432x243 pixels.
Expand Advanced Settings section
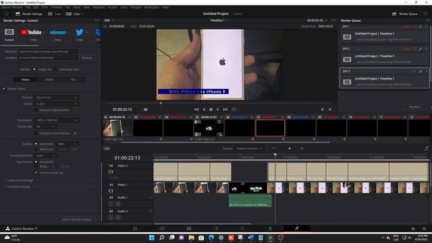(x=19, y=180)
